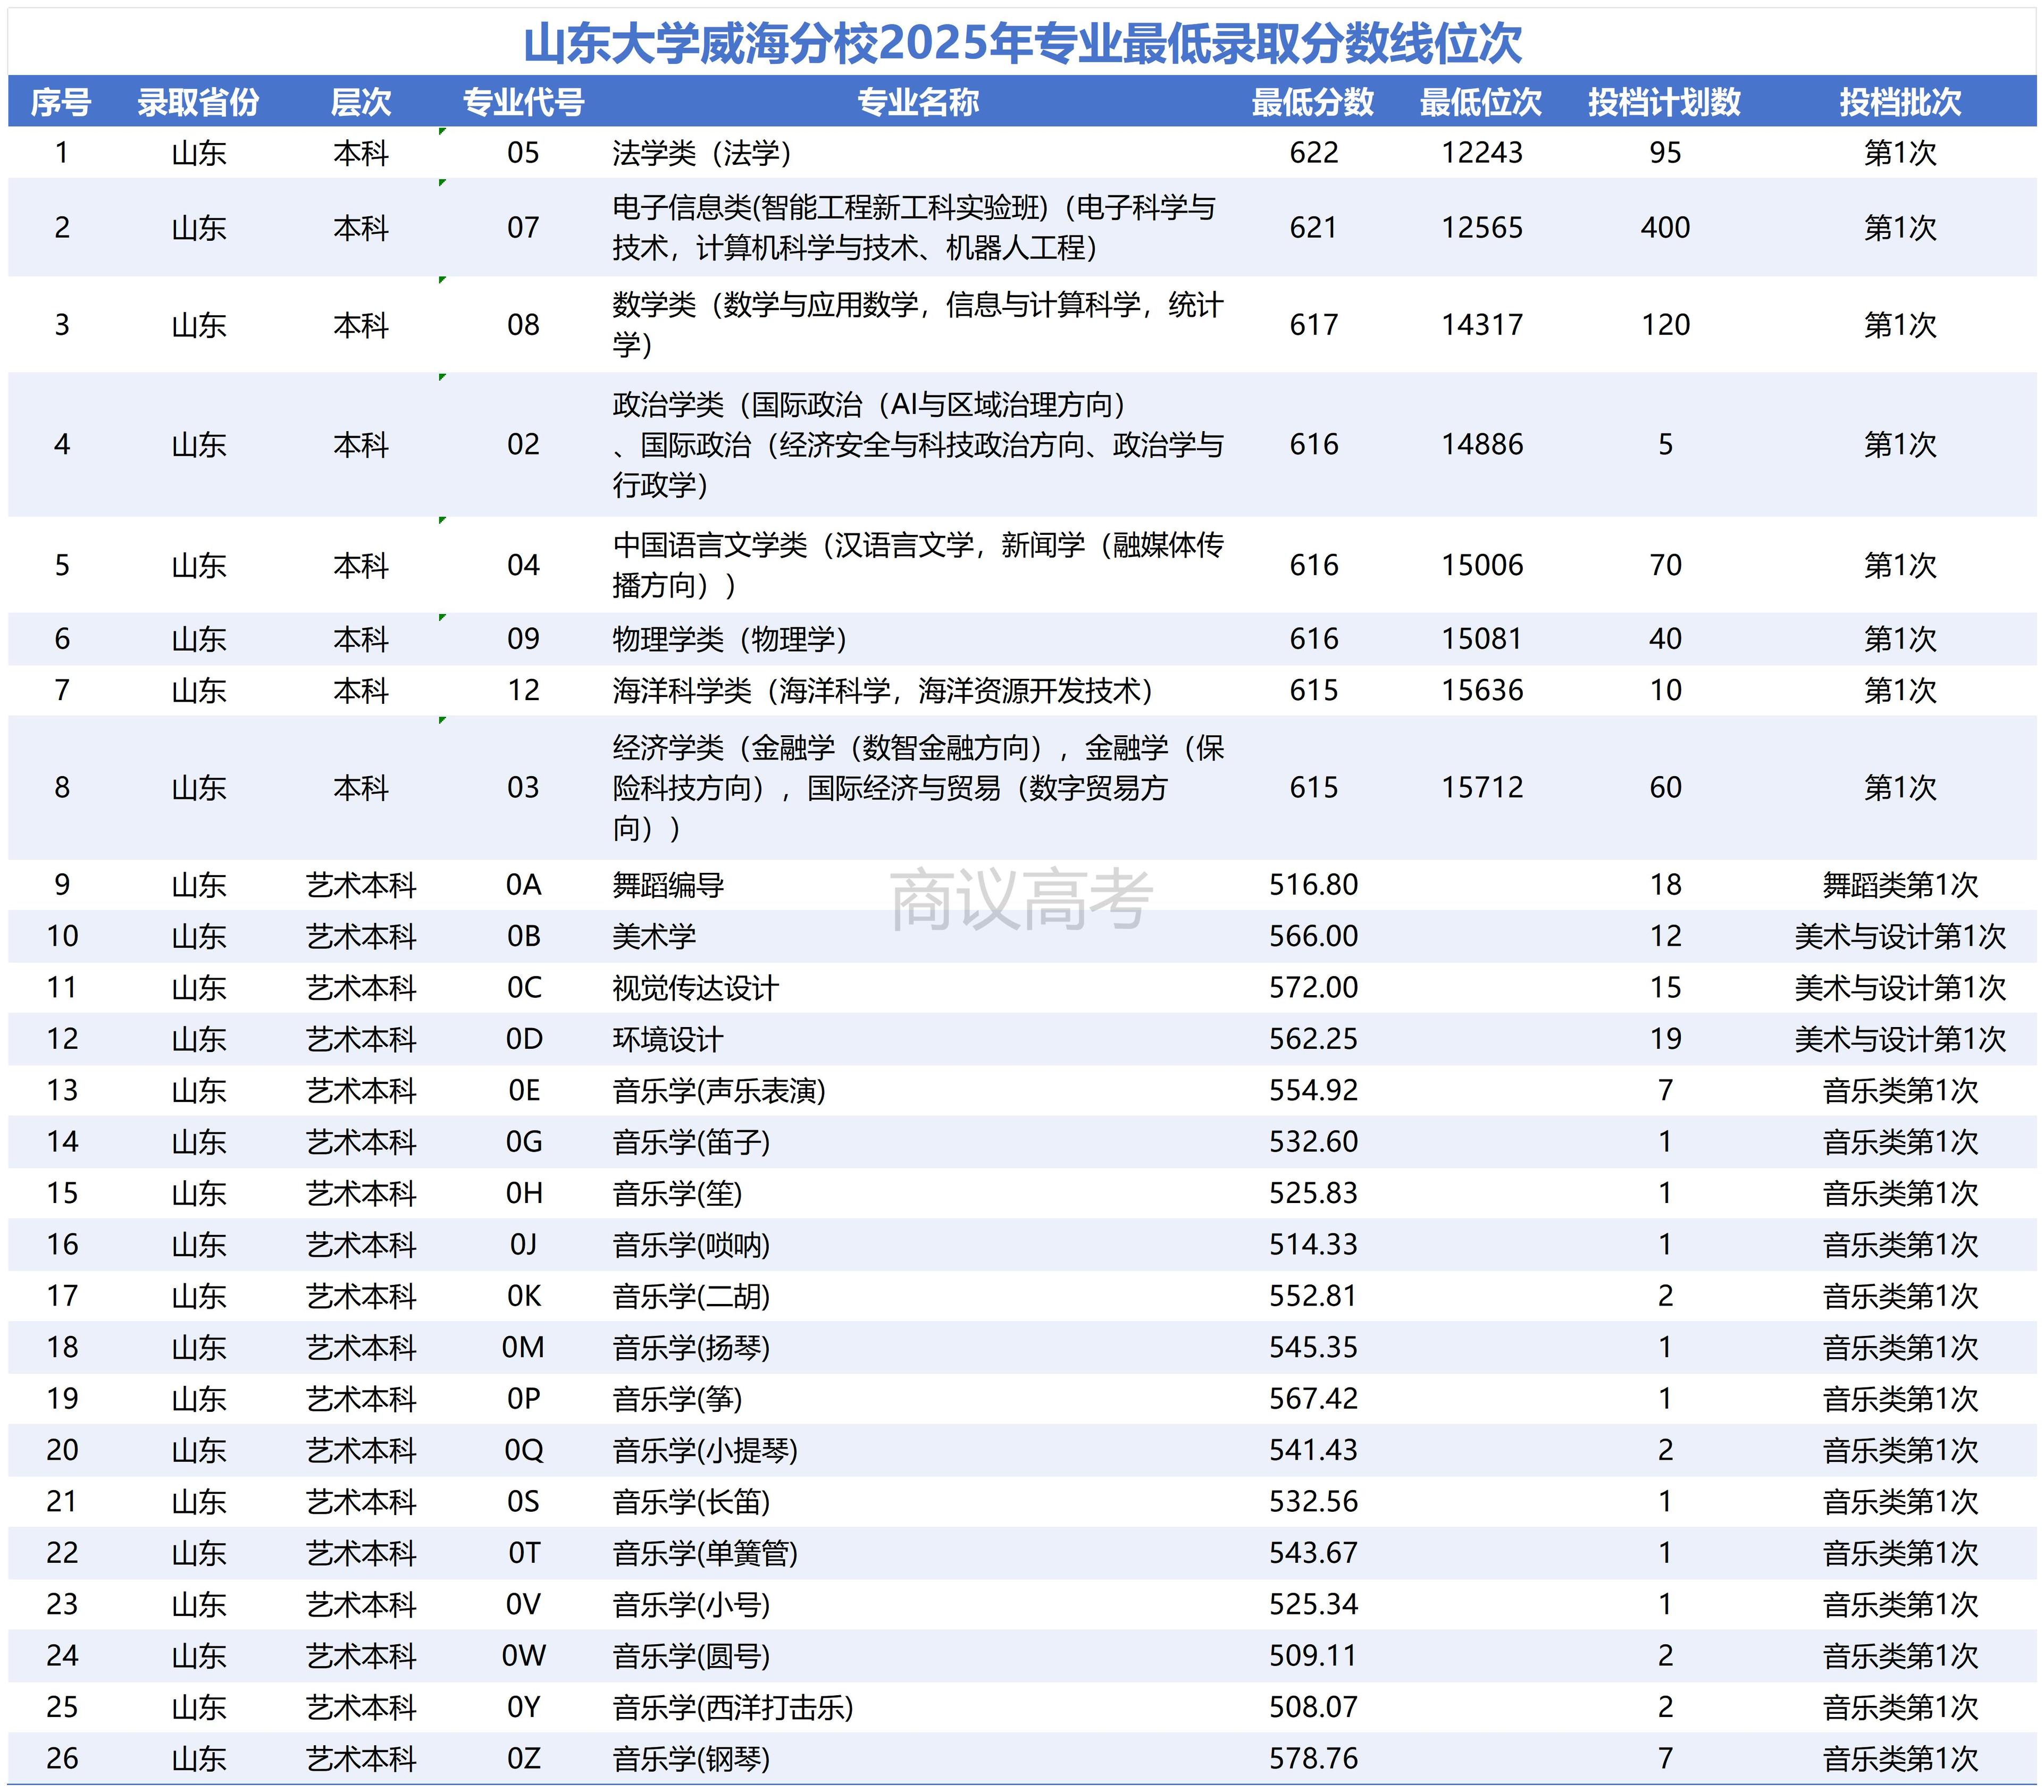Select the 最低位次 column header

click(1481, 102)
